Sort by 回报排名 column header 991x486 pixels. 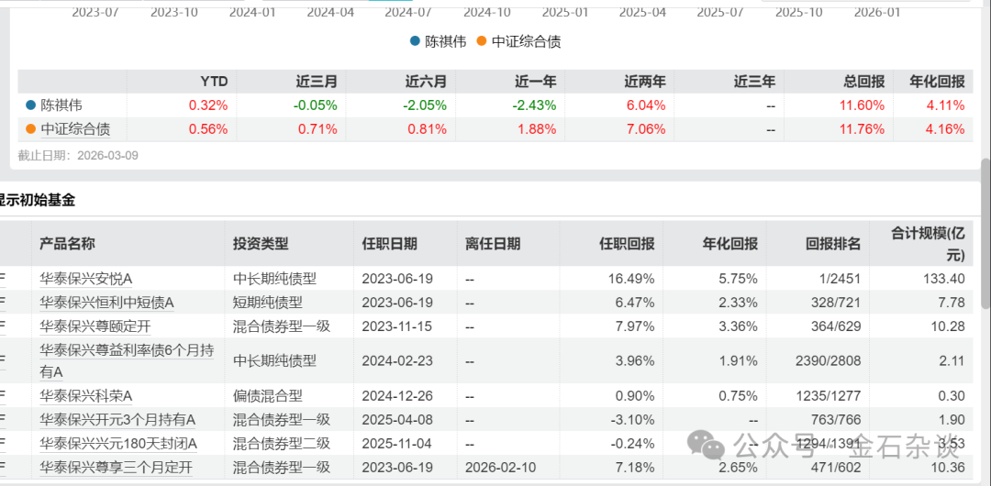pyautogui.click(x=833, y=244)
